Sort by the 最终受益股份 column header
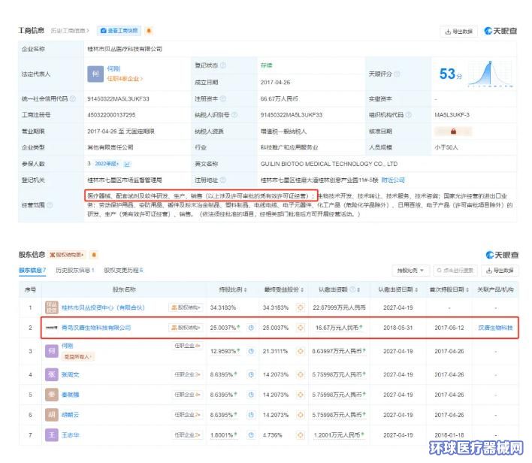The image size is (532, 463). tap(283, 289)
